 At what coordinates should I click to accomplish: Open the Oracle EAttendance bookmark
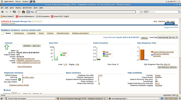(25, 16)
